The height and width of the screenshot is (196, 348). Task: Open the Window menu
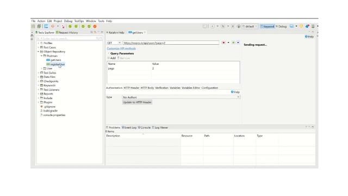[91, 21]
